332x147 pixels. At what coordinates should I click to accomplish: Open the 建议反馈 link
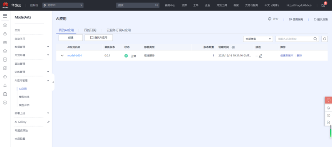[320, 19]
